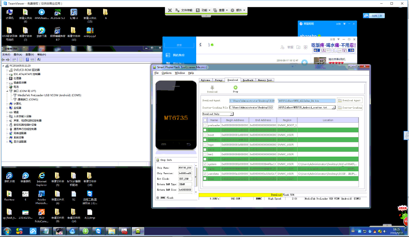Open the Options menu in Flash Tool
Image resolution: width=409 pixels, height=237 pixels.
(x=167, y=73)
